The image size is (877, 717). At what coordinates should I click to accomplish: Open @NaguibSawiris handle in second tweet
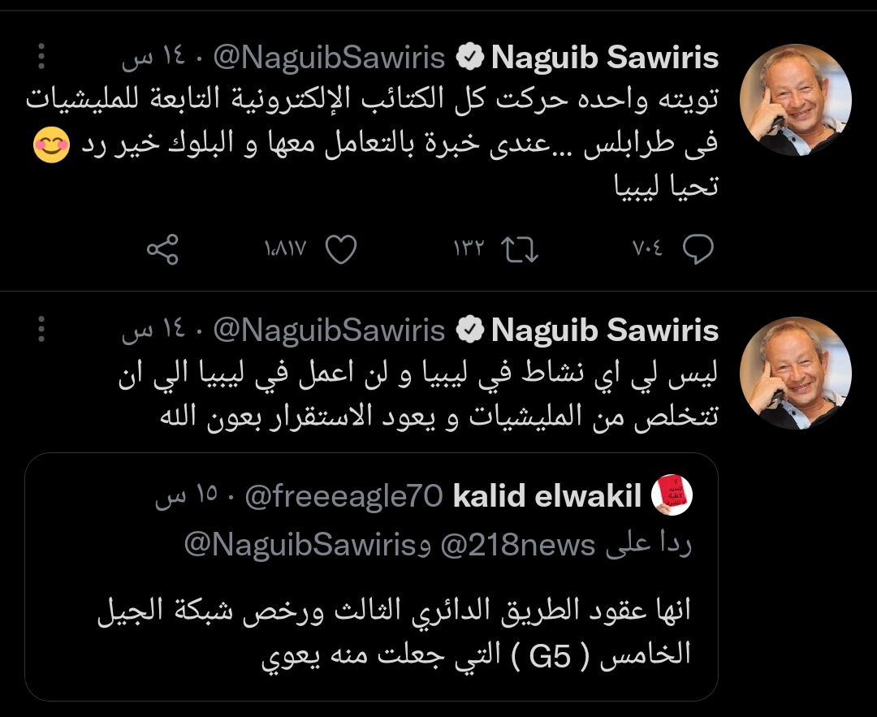coord(329,330)
